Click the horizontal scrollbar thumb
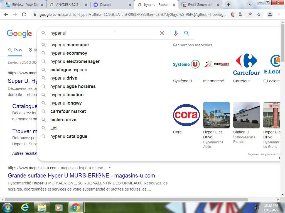 coord(126,199)
